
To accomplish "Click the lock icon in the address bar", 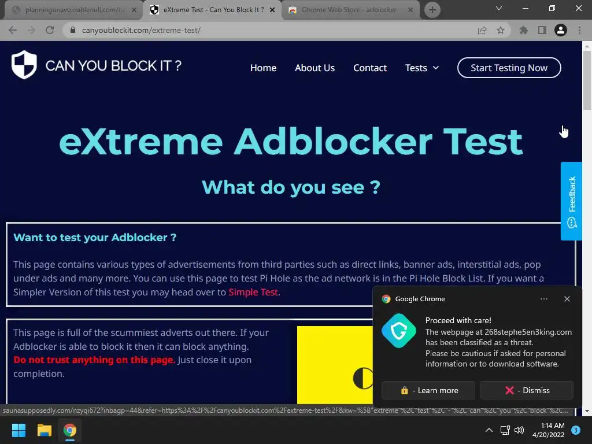I will click(x=73, y=30).
